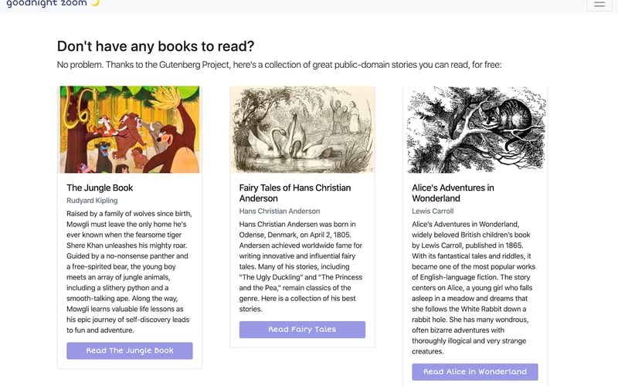Image resolution: width=618 pixels, height=386 pixels.
Task: Open the swans Fairy Tales illustration
Action: tap(302, 129)
